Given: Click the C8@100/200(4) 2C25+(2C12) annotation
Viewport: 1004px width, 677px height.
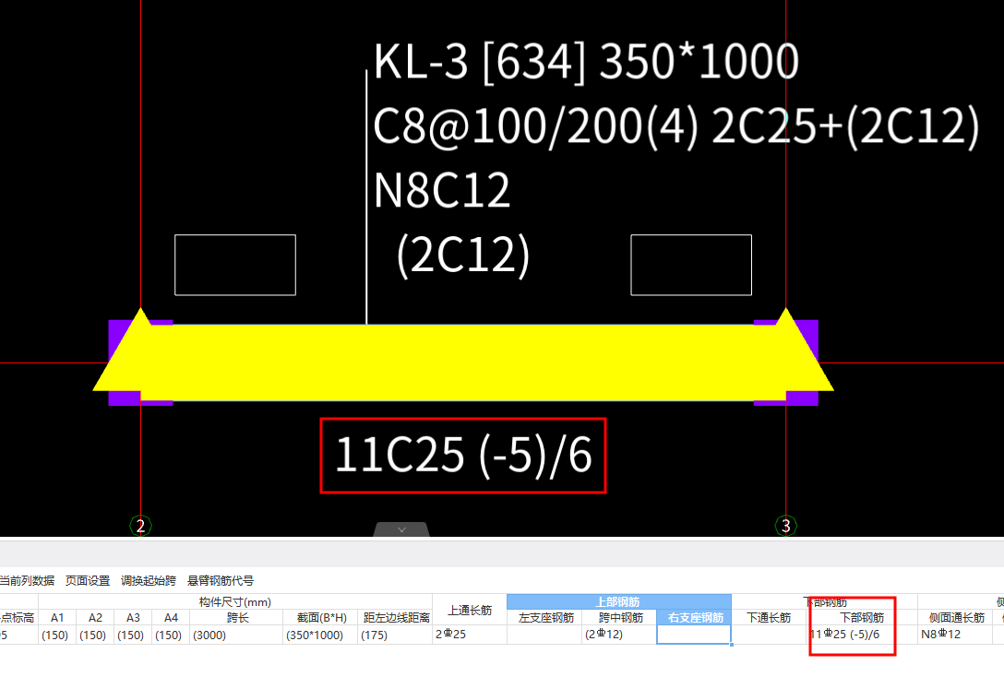Looking at the screenshot, I should pyautogui.click(x=676, y=126).
